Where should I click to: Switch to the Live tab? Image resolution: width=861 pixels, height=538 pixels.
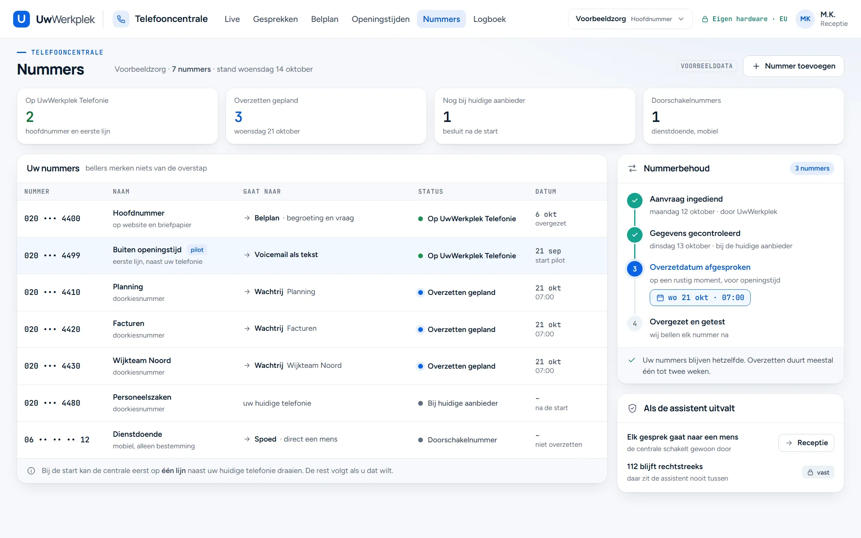pos(232,19)
